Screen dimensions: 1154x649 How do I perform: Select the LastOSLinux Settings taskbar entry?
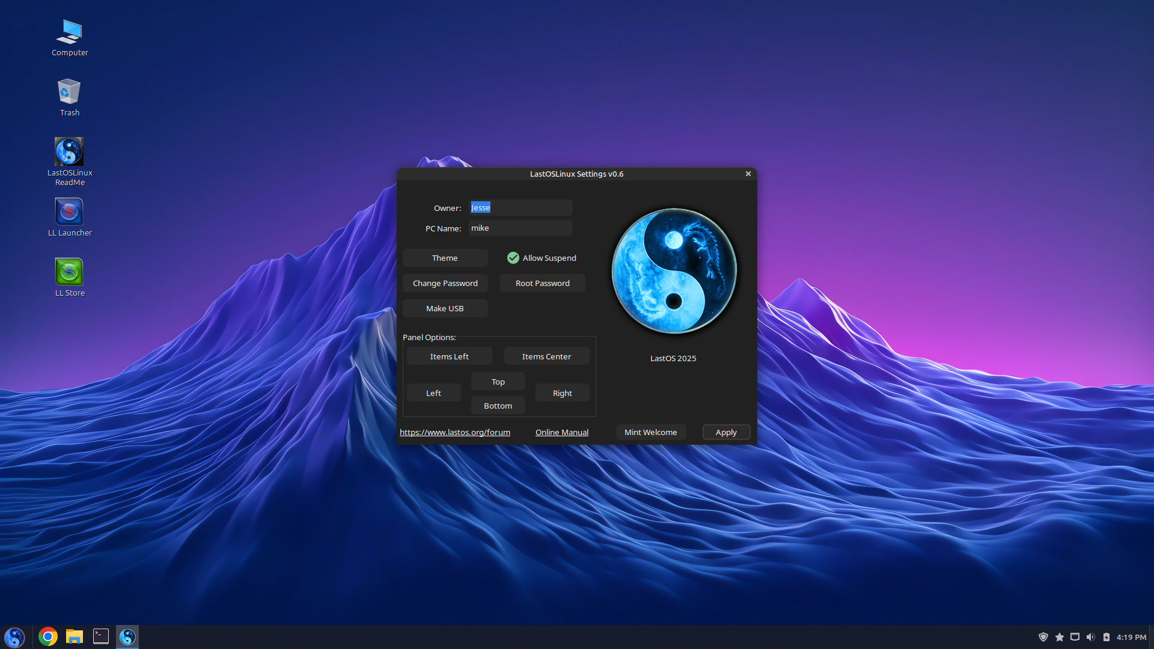pos(127,636)
